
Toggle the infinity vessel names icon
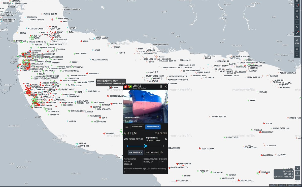click(x=297, y=49)
